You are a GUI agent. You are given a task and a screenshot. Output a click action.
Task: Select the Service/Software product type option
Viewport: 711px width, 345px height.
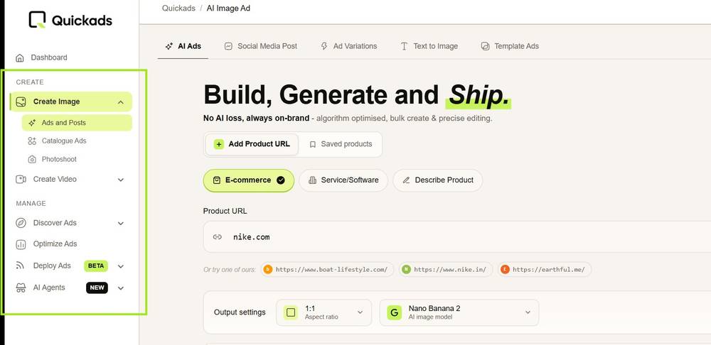343,180
